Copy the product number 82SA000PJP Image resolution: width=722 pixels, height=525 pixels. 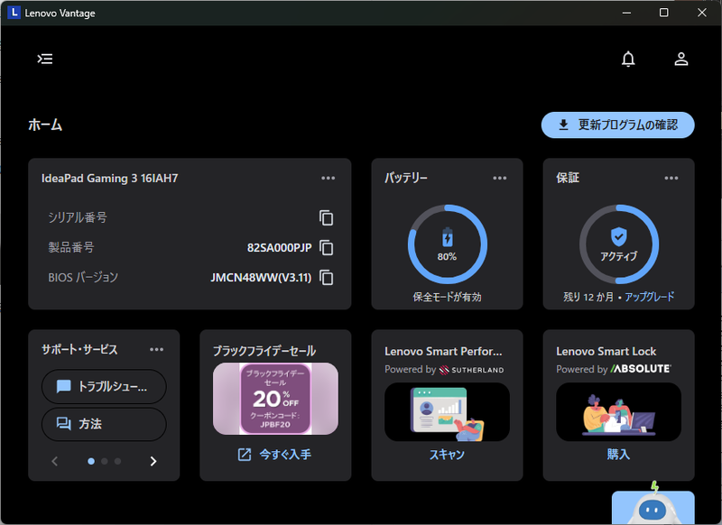(x=327, y=247)
